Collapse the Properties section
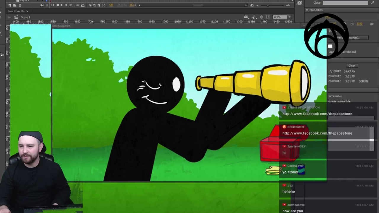 click(307, 10)
